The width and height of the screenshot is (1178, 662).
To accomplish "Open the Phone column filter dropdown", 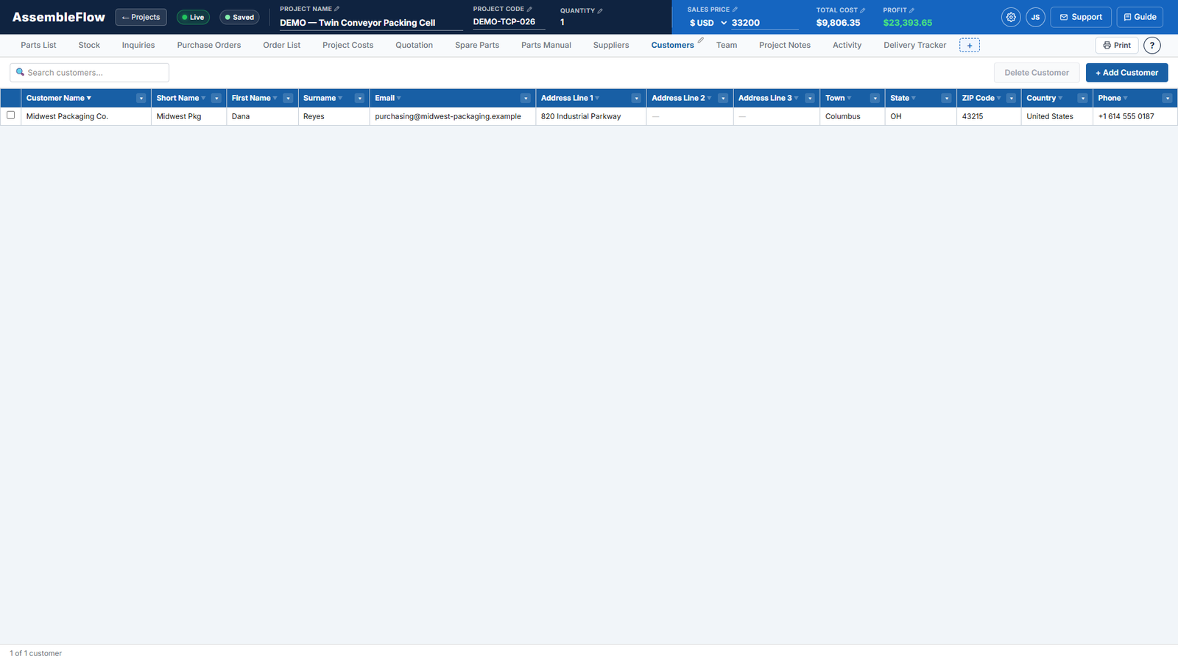I will point(1167,99).
